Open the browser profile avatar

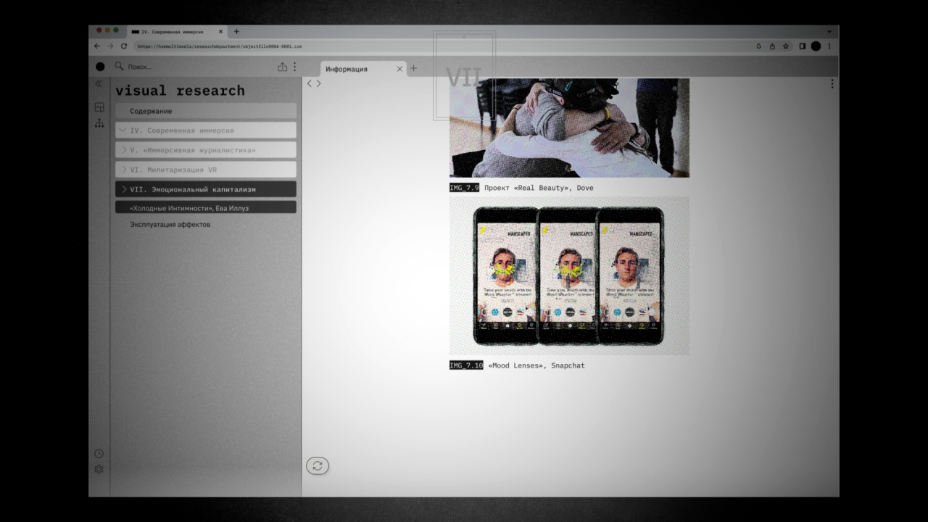pos(816,46)
